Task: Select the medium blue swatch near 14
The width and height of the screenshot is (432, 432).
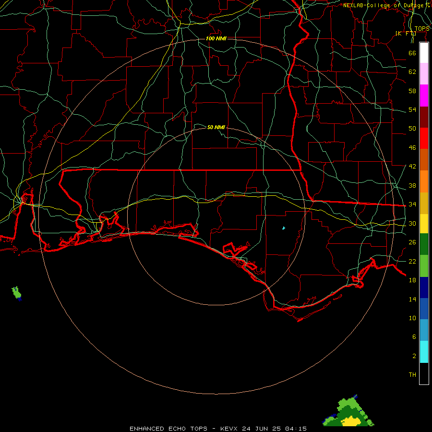Action: click(424, 309)
